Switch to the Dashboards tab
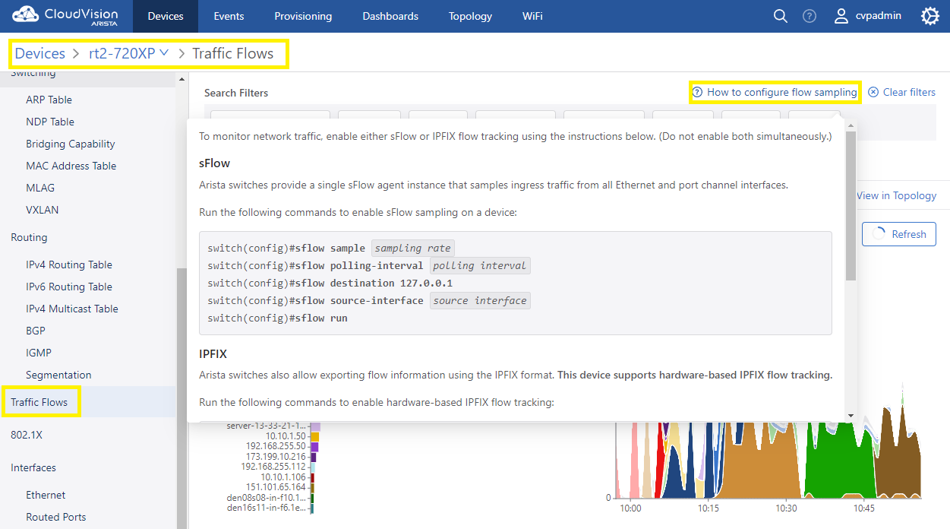950x529 pixels. 390,16
